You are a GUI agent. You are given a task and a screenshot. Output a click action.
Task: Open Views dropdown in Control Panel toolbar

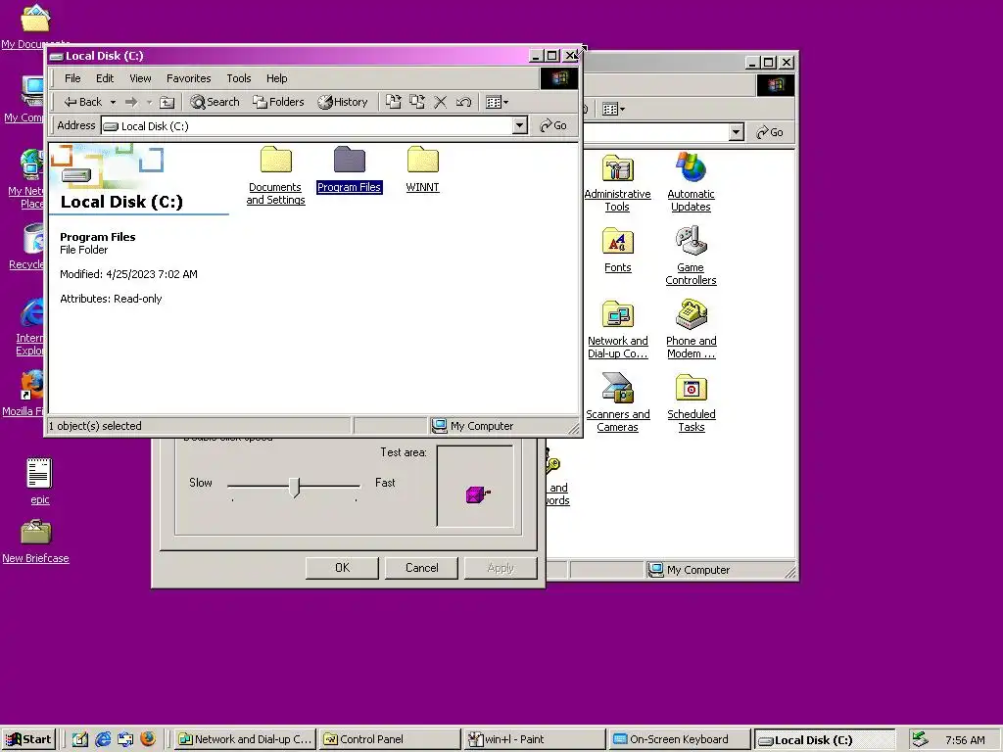tap(613, 109)
